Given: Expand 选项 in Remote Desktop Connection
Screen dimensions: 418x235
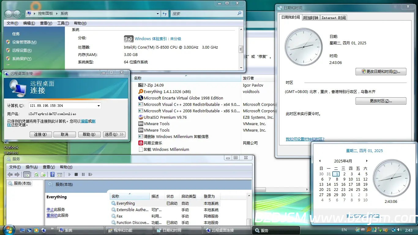Looking at the screenshot, I should pyautogui.click(x=114, y=134).
